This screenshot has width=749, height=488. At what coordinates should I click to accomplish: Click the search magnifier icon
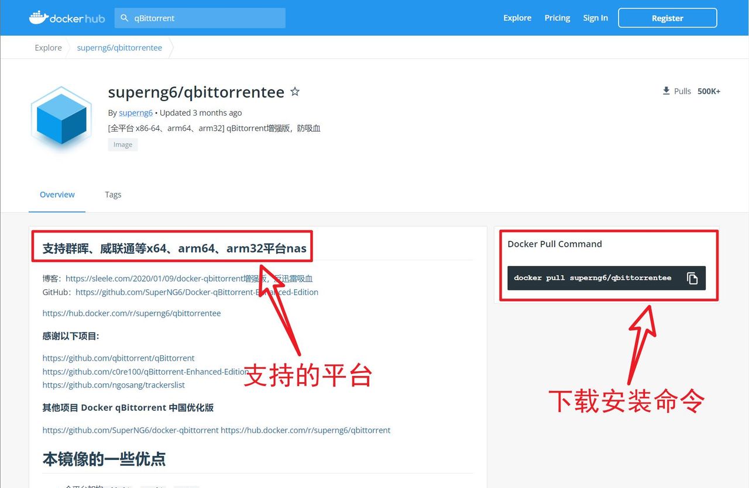(124, 18)
